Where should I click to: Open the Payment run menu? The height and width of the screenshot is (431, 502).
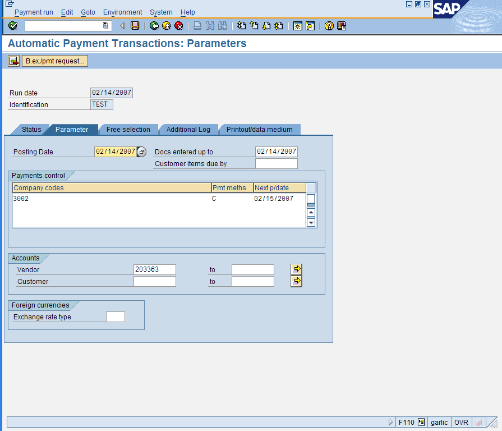pyautogui.click(x=34, y=12)
